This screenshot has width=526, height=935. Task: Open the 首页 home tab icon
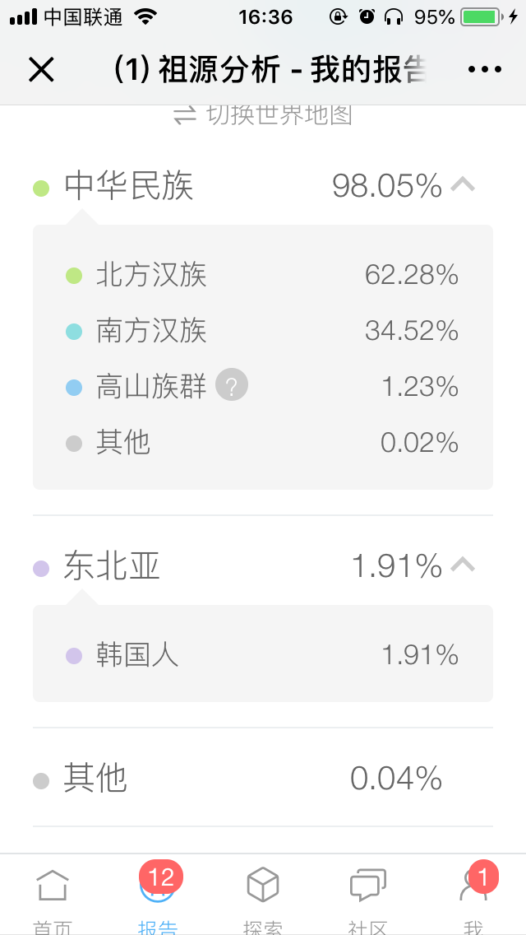53,886
